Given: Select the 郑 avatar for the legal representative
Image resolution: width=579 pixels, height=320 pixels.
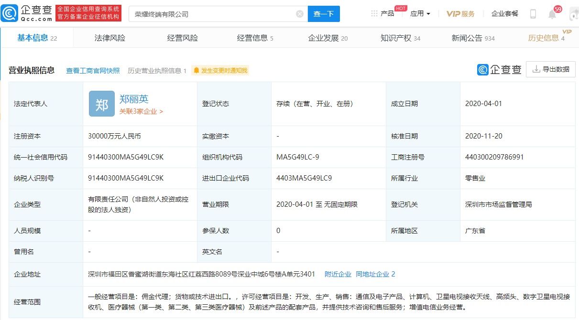Looking at the screenshot, I should click(x=101, y=104).
